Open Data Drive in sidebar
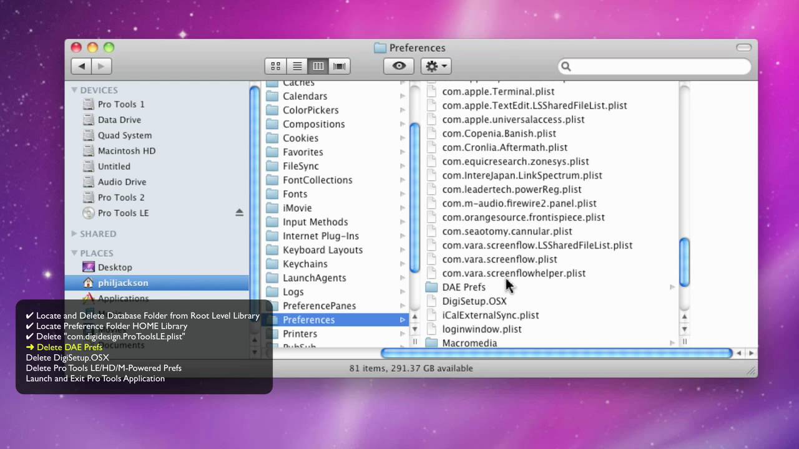This screenshot has height=449, width=799. pos(119,120)
